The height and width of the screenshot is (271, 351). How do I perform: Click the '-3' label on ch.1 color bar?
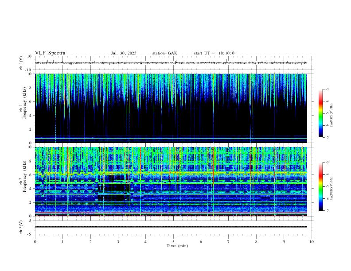[x=327, y=89]
